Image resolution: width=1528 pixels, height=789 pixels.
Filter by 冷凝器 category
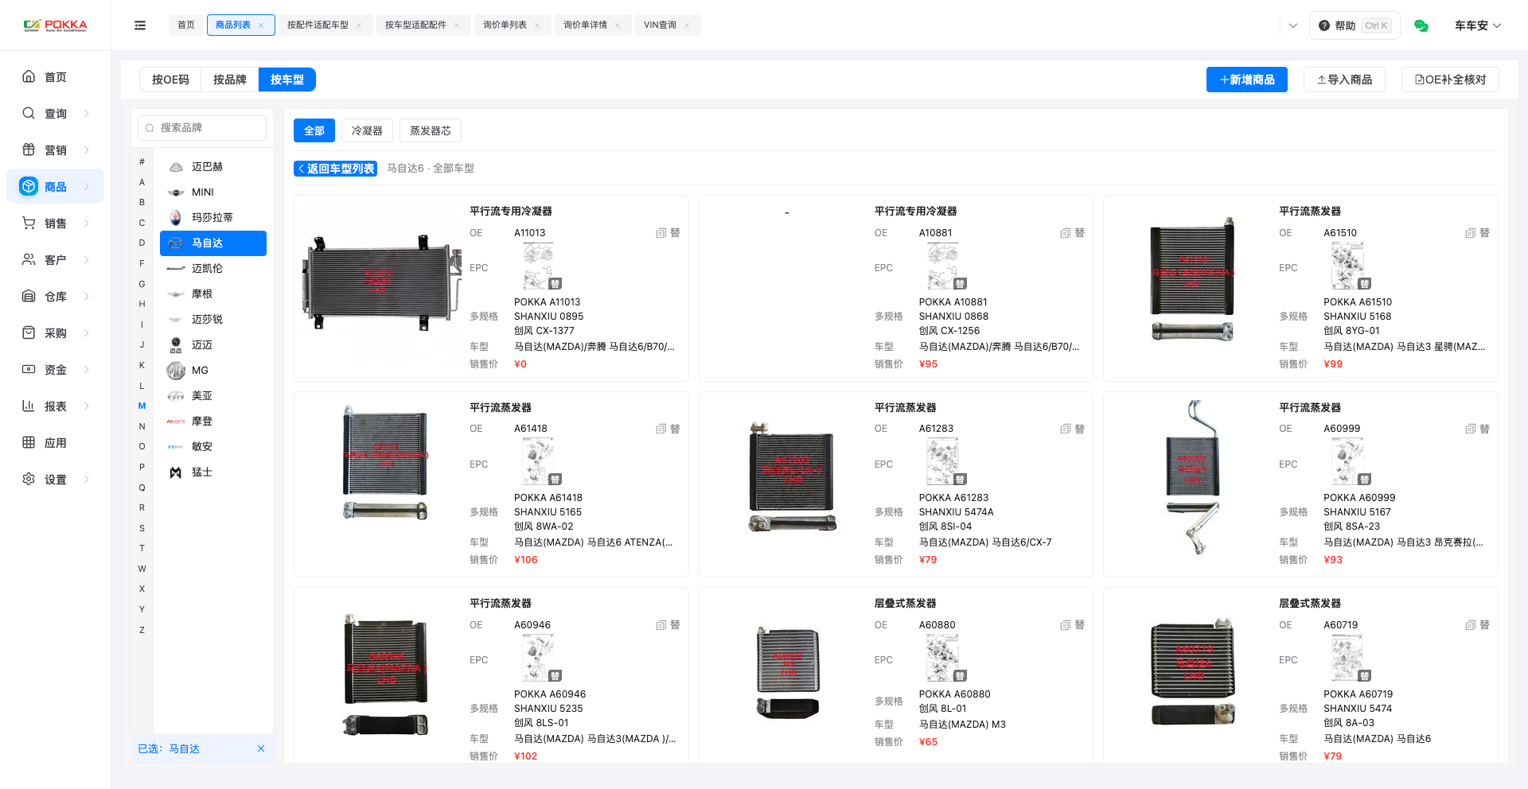tap(367, 130)
